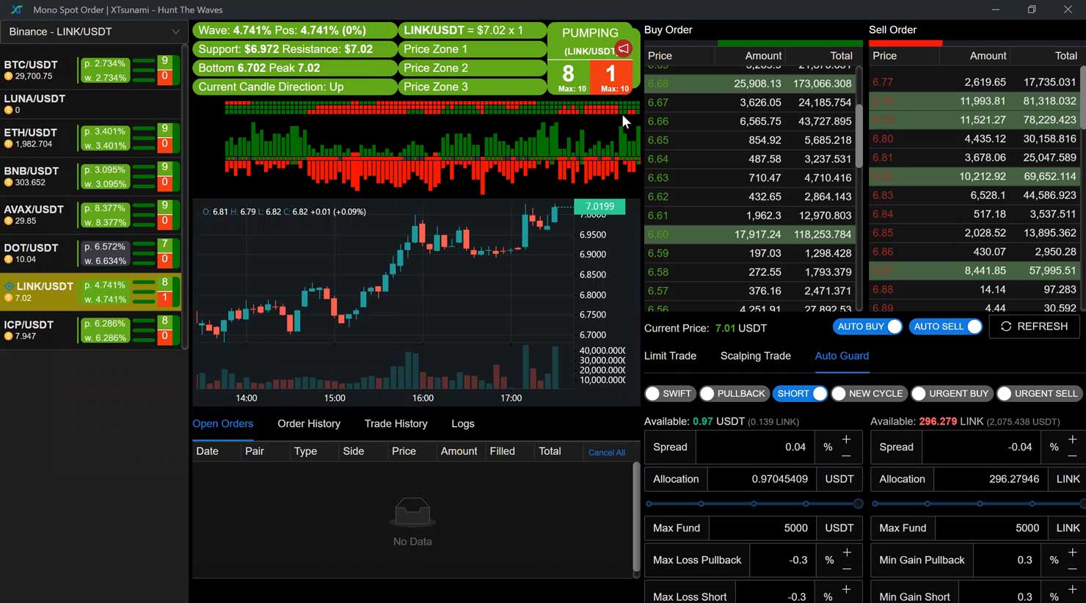Click the megaphone alert icon in PUMPING panel

[x=623, y=49]
